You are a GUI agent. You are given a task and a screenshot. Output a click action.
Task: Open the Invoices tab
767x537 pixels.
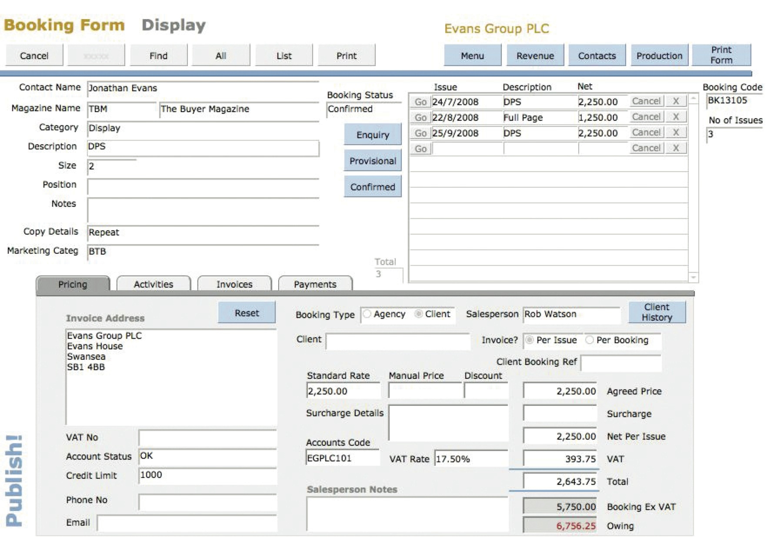234,284
